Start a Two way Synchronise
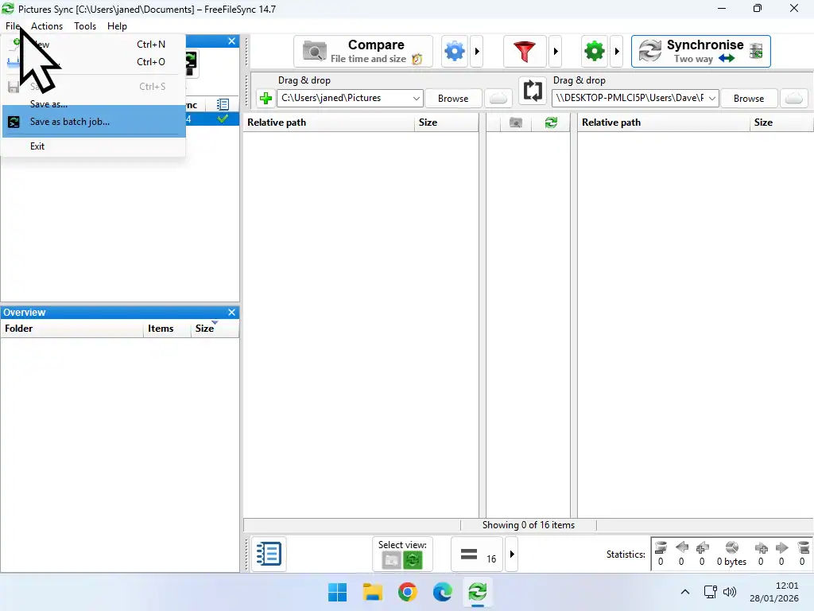Image resolution: width=814 pixels, height=611 pixels. (700, 51)
